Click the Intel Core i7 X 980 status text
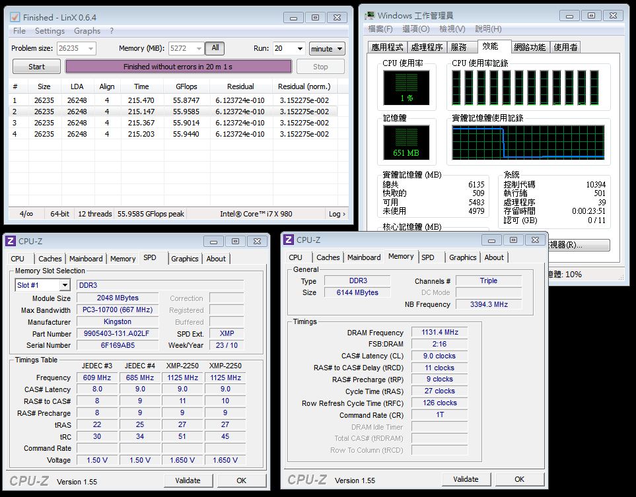Screen dimensions: 636x497 pos(256,214)
